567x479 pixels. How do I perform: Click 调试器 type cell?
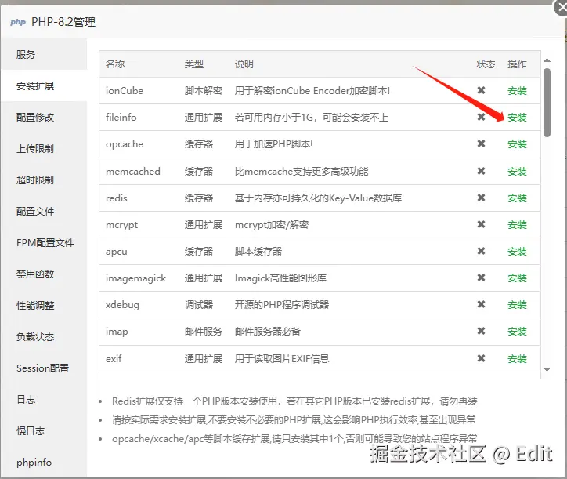coord(198,305)
